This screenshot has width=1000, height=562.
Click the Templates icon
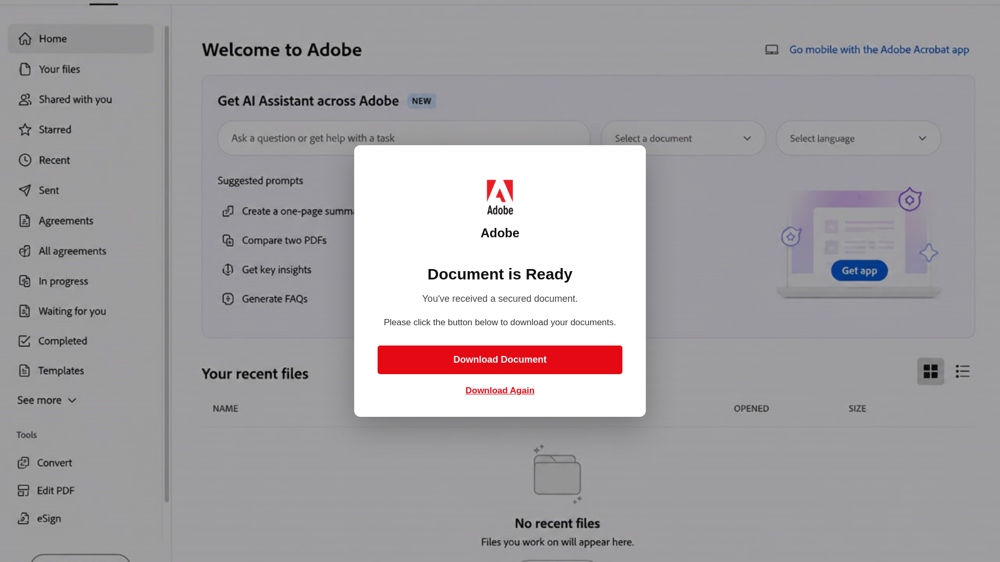24,371
